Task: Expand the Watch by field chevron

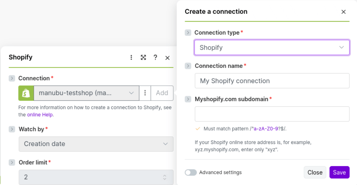Action: coord(12,129)
